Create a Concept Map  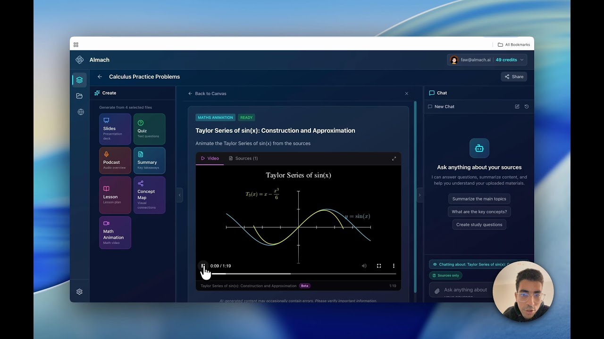tap(150, 195)
